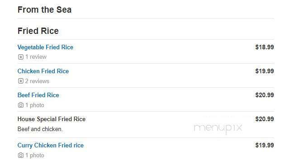299x165 pixels.
Task: Click the $18.99 price of Vegetable Fried Rice
Action: point(265,47)
